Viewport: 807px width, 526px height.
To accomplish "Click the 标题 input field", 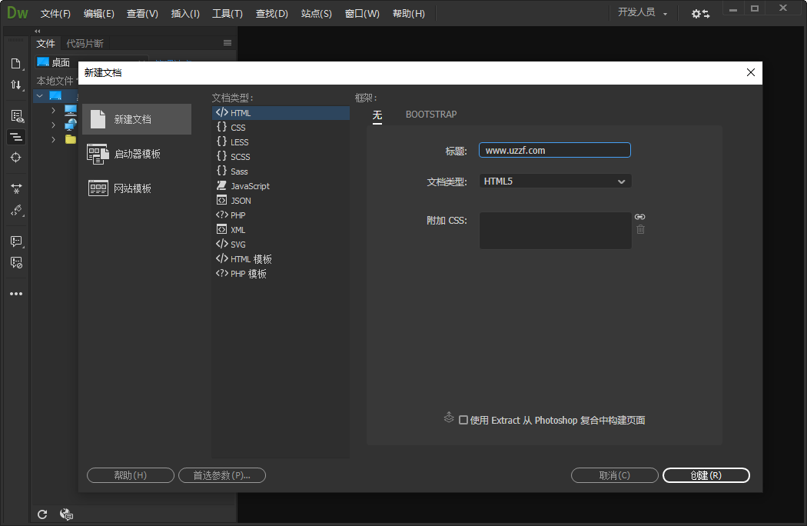I will coord(555,151).
